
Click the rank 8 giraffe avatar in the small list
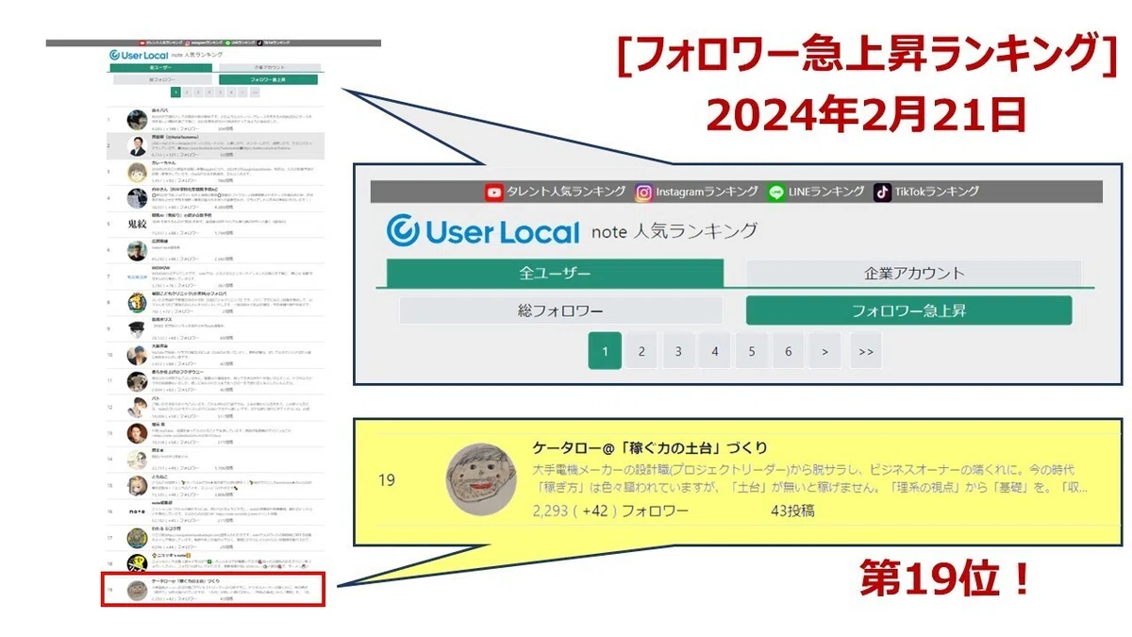click(x=138, y=303)
